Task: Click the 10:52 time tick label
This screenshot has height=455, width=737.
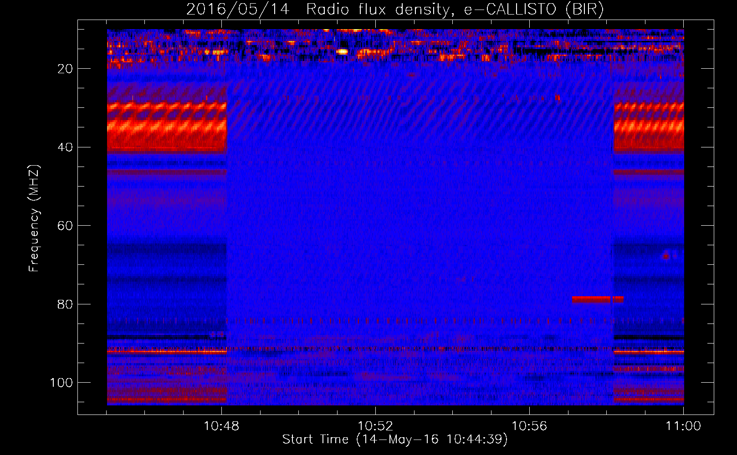Action: coord(375,426)
